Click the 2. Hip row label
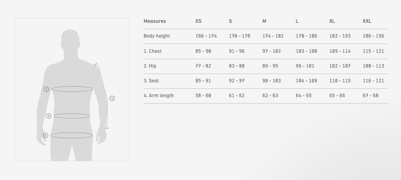401x180 pixels. coord(150,66)
